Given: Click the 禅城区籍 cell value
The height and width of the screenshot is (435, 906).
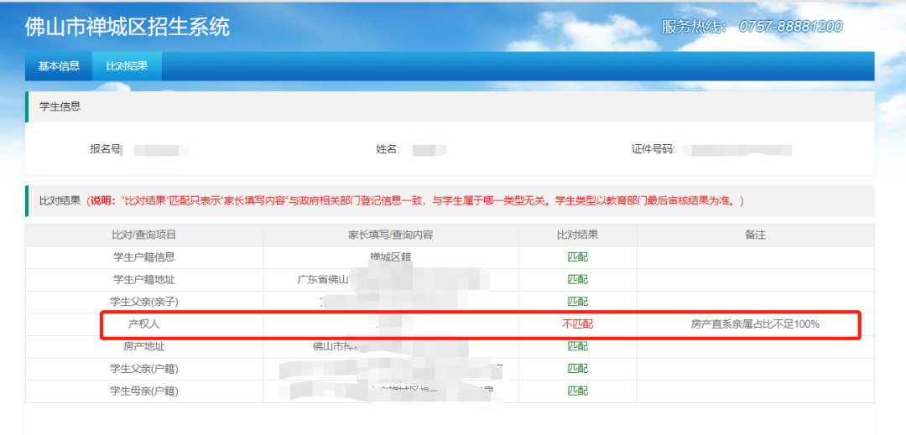Looking at the screenshot, I should click(x=391, y=257).
